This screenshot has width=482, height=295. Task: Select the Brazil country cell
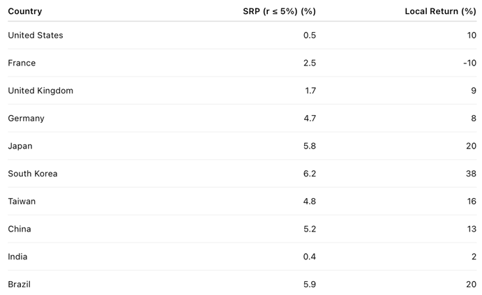tap(20, 285)
